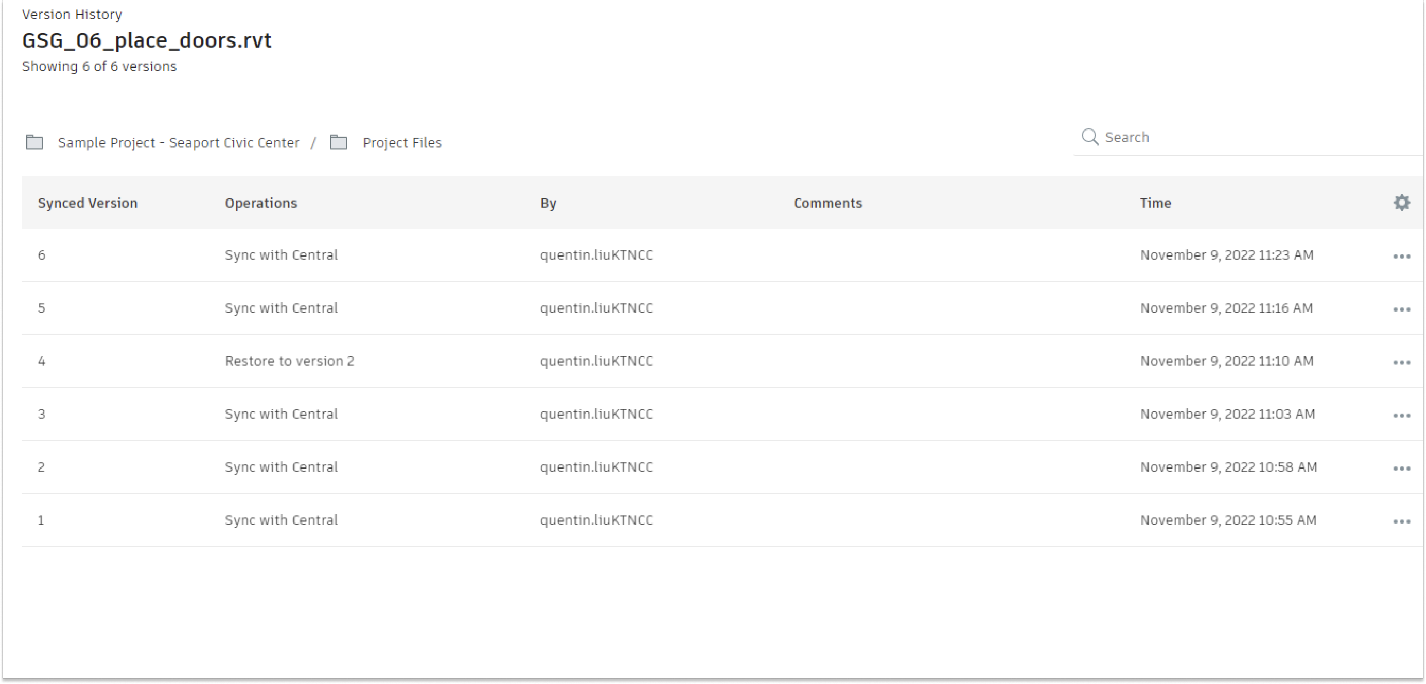Screen dimensions: 1426x684
Task: Click the Sample Project folder icon
Action: [34, 142]
